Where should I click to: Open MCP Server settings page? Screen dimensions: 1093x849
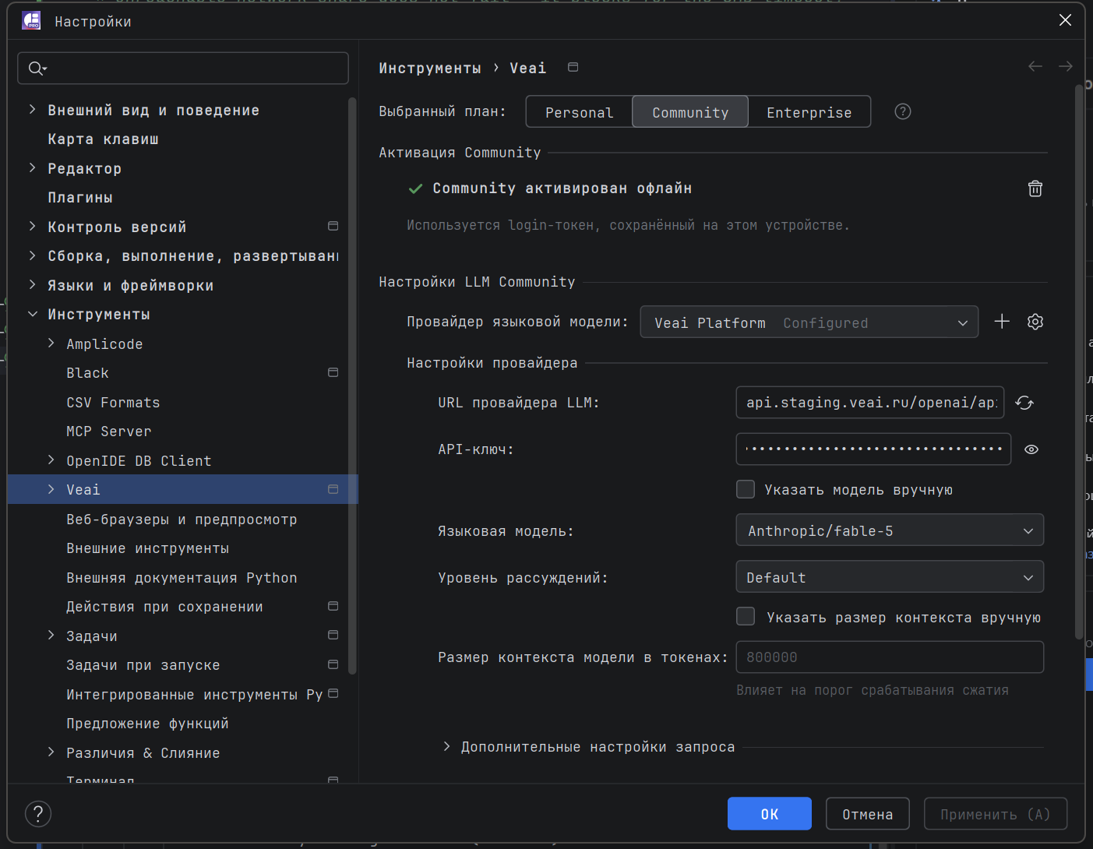click(109, 432)
